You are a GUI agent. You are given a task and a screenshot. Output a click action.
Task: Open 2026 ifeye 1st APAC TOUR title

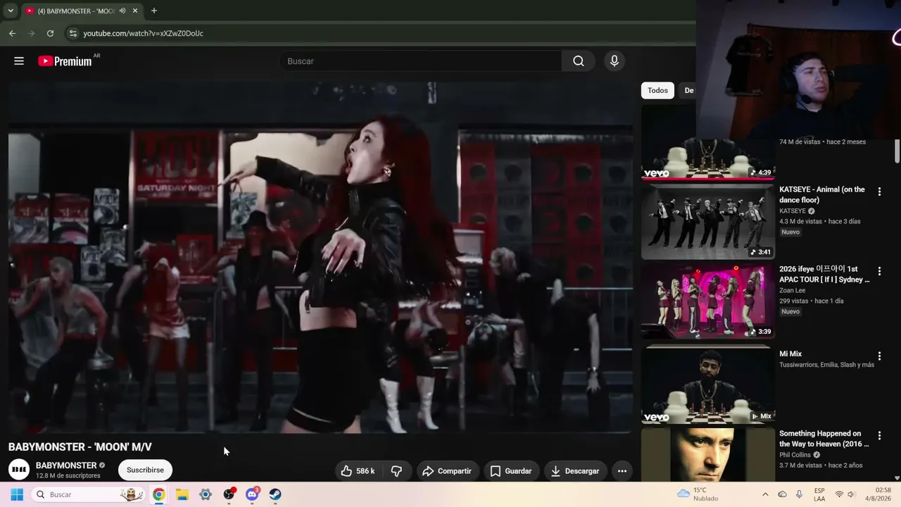824,274
